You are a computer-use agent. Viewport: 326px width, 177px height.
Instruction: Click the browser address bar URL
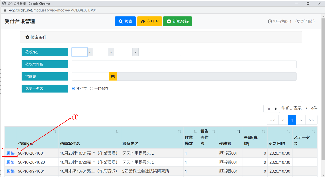[53, 10]
